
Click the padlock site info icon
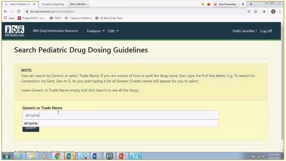27,12
